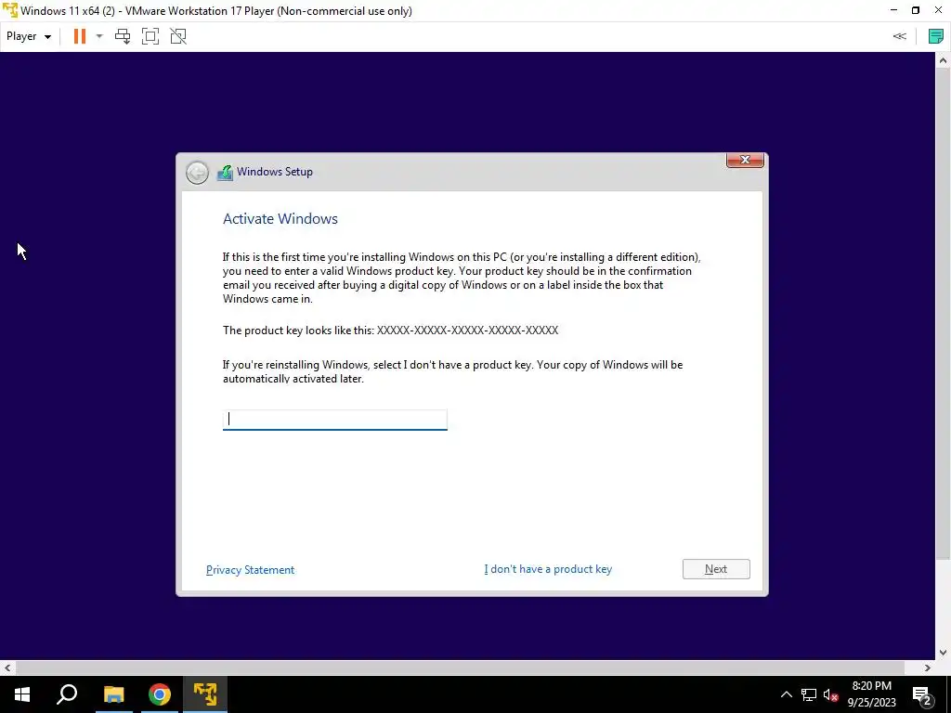
Task: Toggle Unity mode icon
Action: coord(178,36)
